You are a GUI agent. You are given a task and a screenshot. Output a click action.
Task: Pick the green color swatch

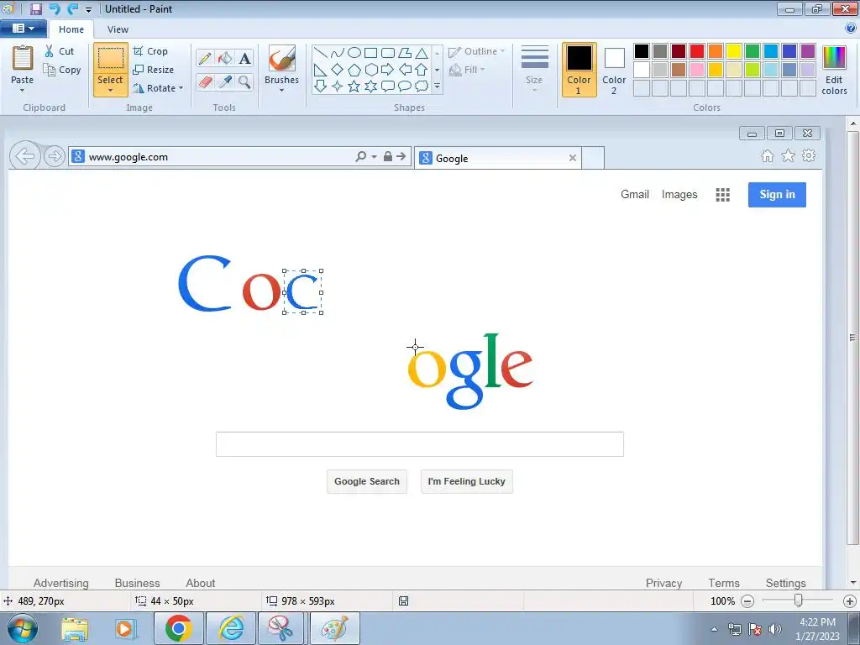(x=752, y=51)
